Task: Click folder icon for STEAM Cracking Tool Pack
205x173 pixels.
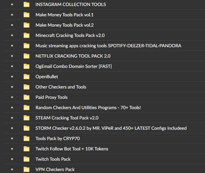Action: click(26, 118)
